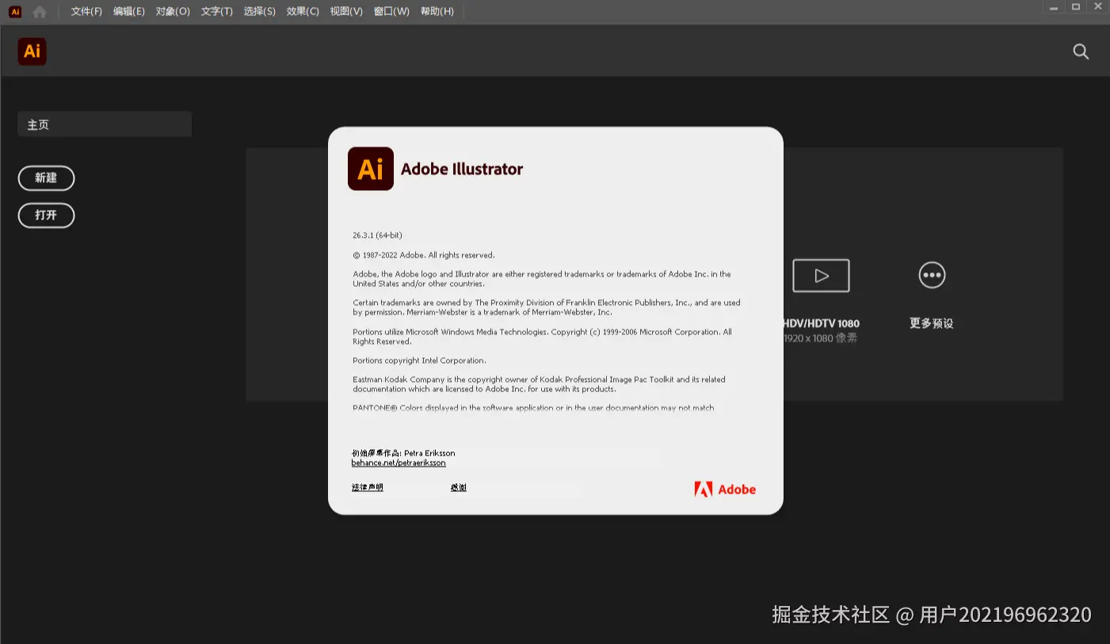The height and width of the screenshot is (644, 1110).
Task: Click the Adobe Illustrator title text
Action: pos(462,169)
